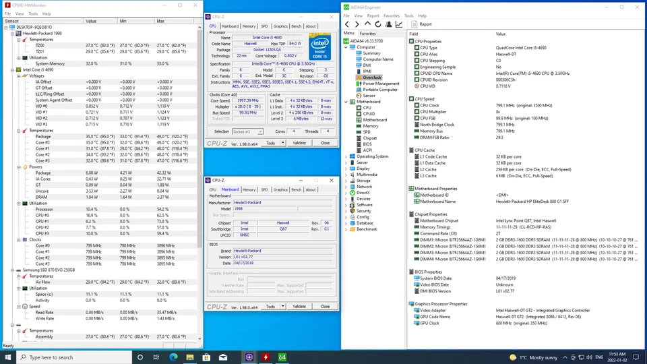Open the AIDA64 user/favorites person icon

pyautogui.click(x=388, y=24)
